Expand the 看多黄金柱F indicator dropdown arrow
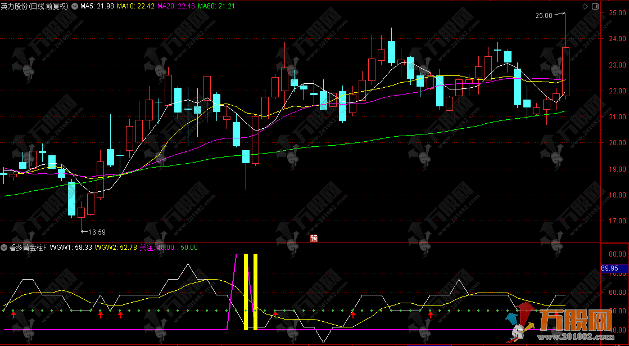 (x=3, y=247)
